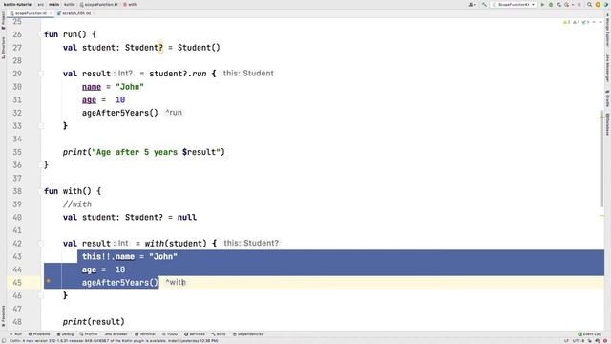The height and width of the screenshot is (344, 611).
Task: Click the yellow intention bulb on line 45
Action: pyautogui.click(x=49, y=281)
